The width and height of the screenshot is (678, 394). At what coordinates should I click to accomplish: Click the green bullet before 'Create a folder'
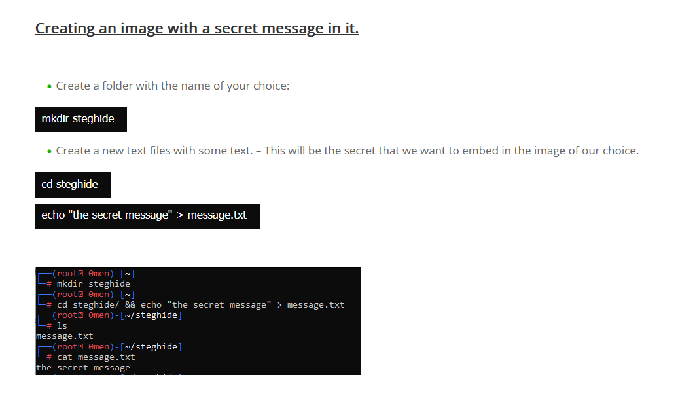click(x=49, y=87)
